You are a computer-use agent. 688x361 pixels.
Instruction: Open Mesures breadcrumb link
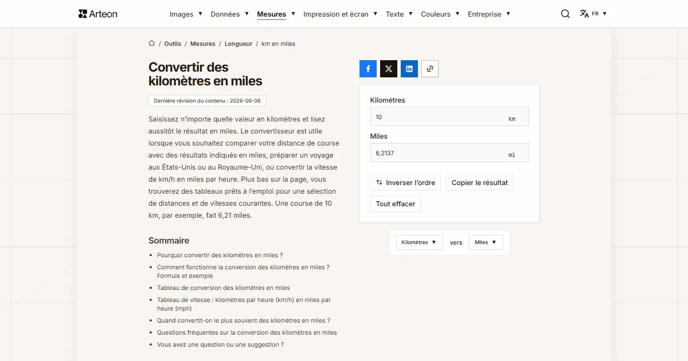point(203,44)
